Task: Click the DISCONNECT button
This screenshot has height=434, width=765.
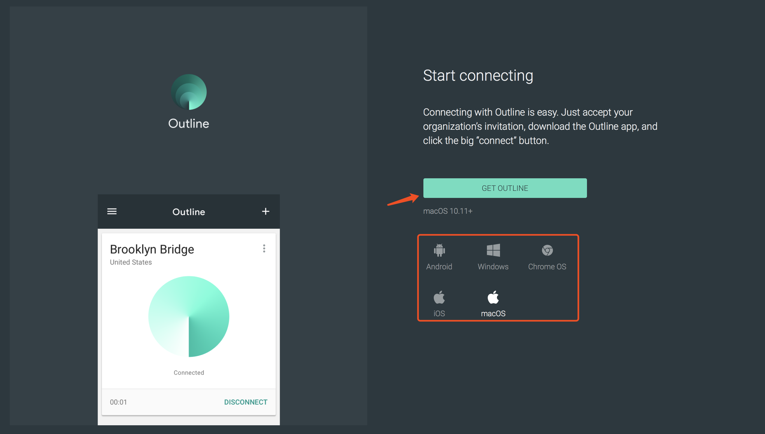Action: click(x=246, y=402)
